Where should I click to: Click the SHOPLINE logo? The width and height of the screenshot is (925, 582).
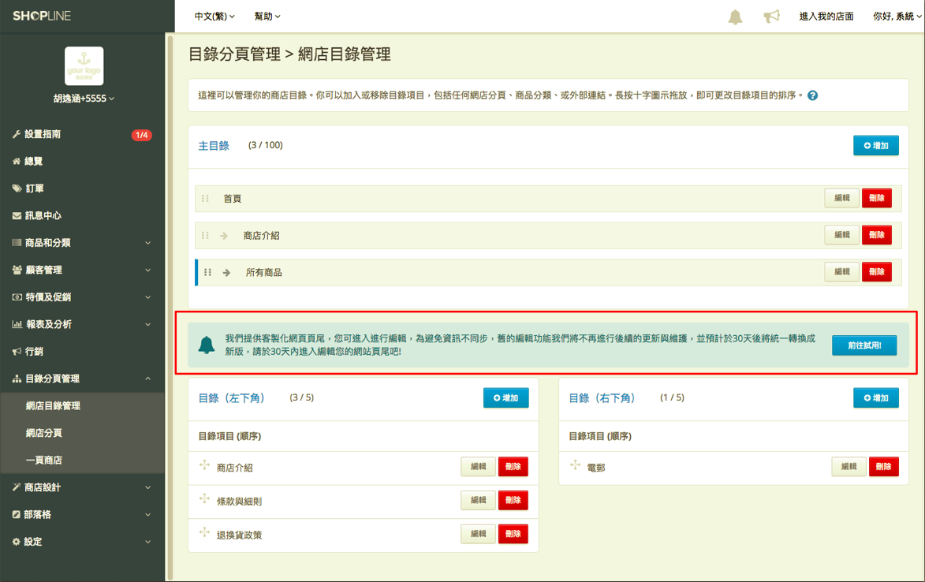(x=42, y=16)
